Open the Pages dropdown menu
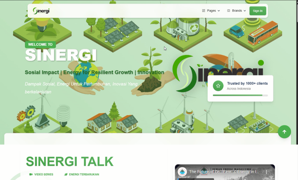 [211, 11]
